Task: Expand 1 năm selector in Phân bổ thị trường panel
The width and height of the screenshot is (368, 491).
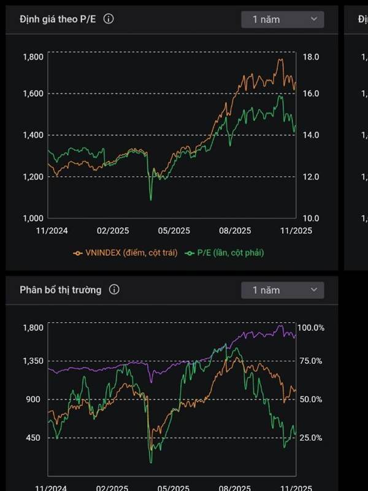Action: (282, 290)
